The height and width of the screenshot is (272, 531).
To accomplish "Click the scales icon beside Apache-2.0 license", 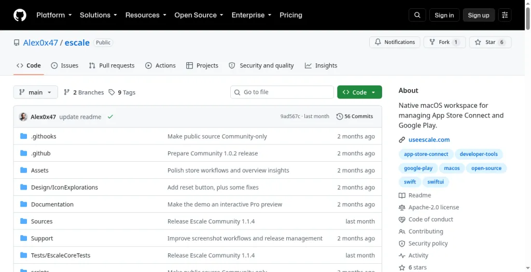I will tap(402, 207).
